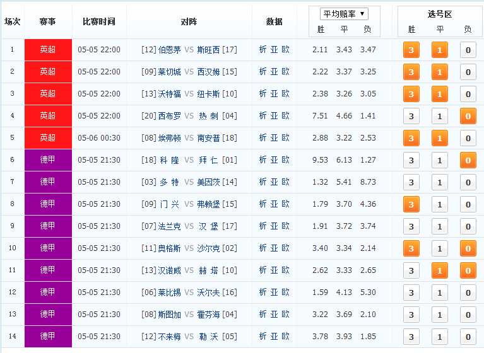The image size is (484, 353).
Task: Open the 平均赔率 odds dropdown
Action: 344,14
